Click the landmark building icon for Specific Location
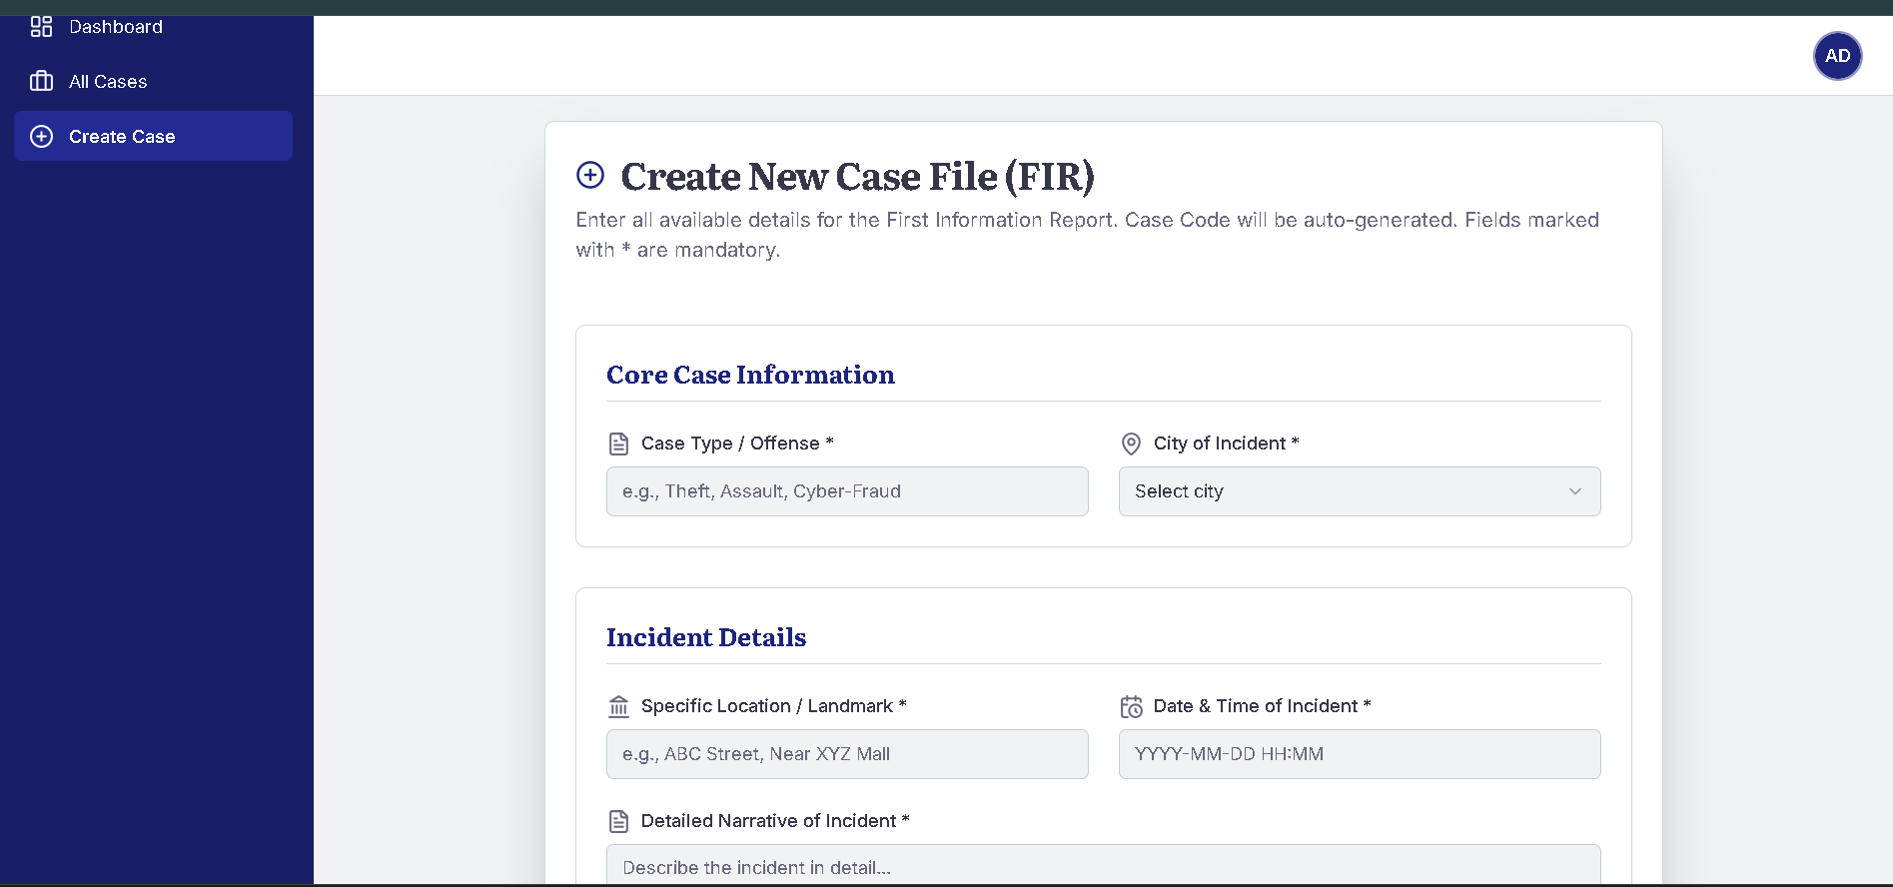Image resolution: width=1893 pixels, height=887 pixels. (619, 706)
